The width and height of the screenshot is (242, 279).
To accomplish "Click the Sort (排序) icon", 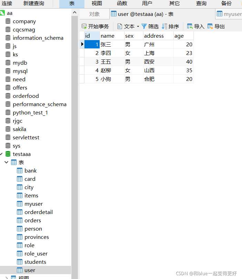I will pyautogui.click(x=164, y=26).
